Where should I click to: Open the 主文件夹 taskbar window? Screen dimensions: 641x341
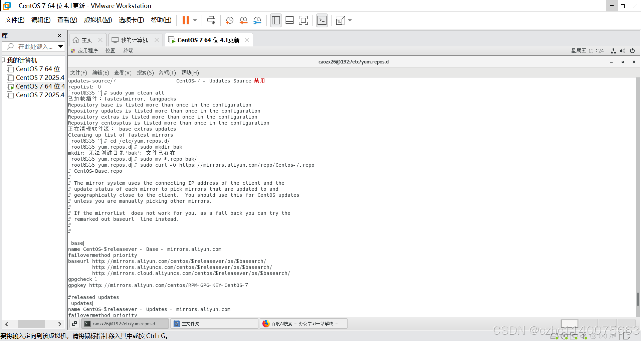click(214, 323)
